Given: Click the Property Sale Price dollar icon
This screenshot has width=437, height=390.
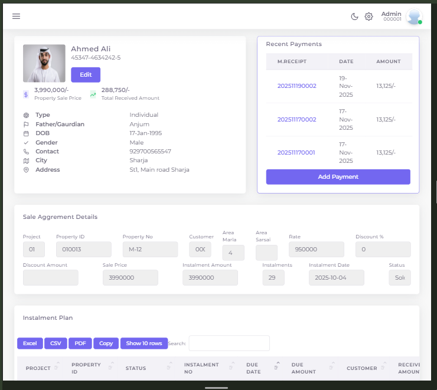Looking at the screenshot, I should pyautogui.click(x=26, y=94).
